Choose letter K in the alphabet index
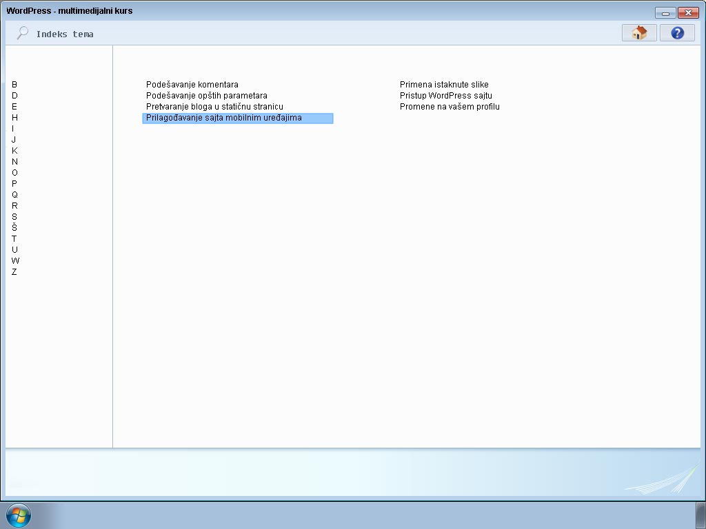The width and height of the screenshot is (706, 529). [x=14, y=151]
